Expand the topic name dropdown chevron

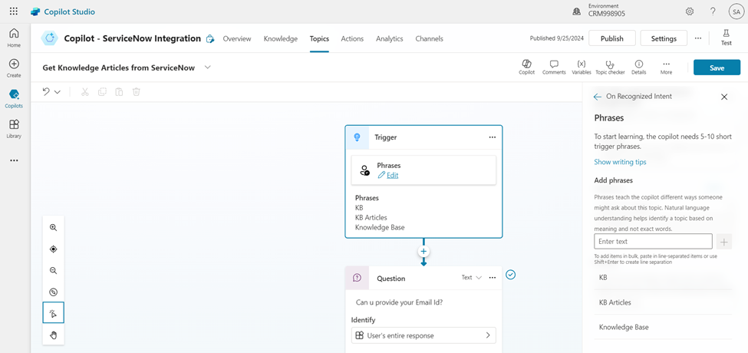coord(208,68)
